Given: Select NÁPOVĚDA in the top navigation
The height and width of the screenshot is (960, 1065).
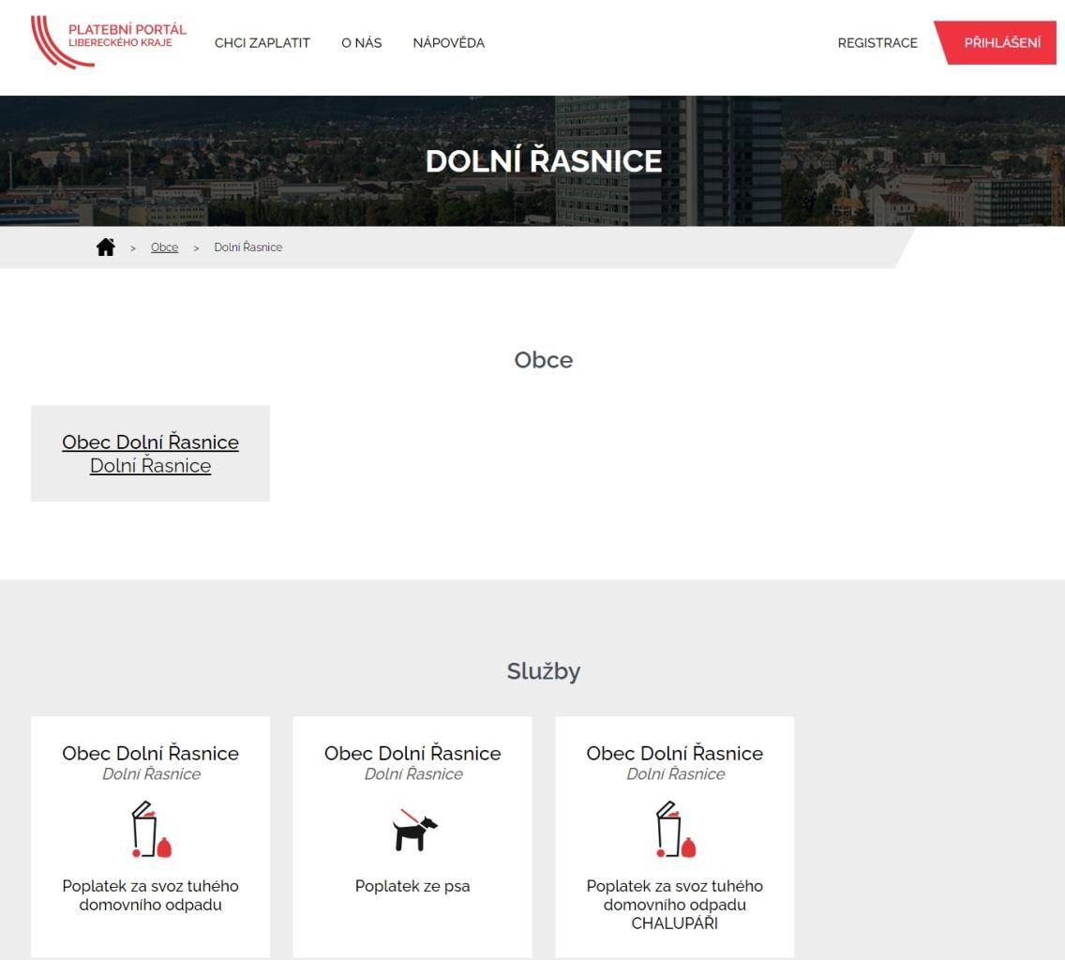Looking at the screenshot, I should (x=448, y=43).
